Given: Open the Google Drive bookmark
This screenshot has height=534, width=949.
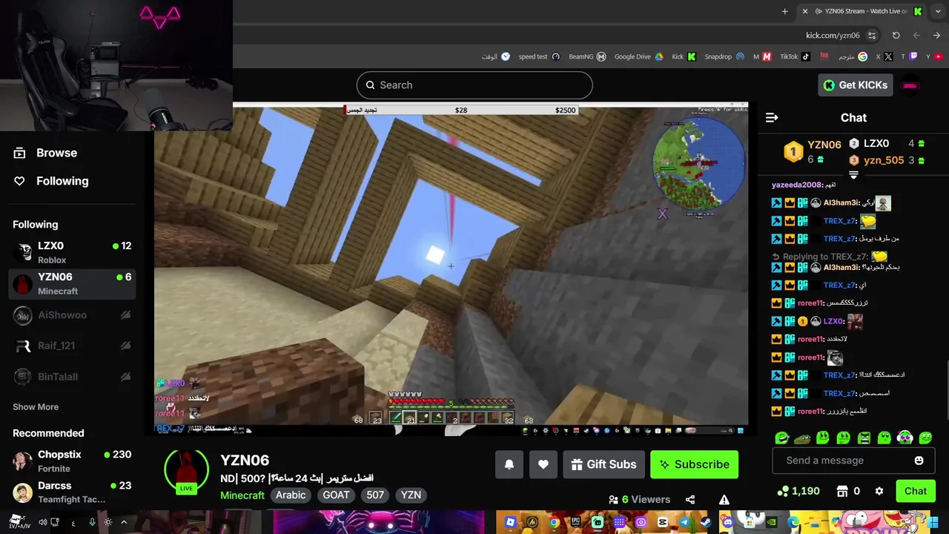Looking at the screenshot, I should tap(638, 56).
